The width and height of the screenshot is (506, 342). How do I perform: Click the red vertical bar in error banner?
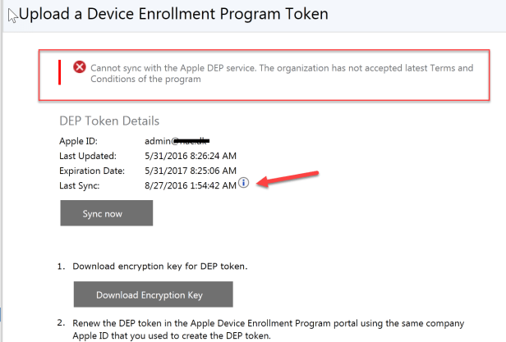click(59, 73)
